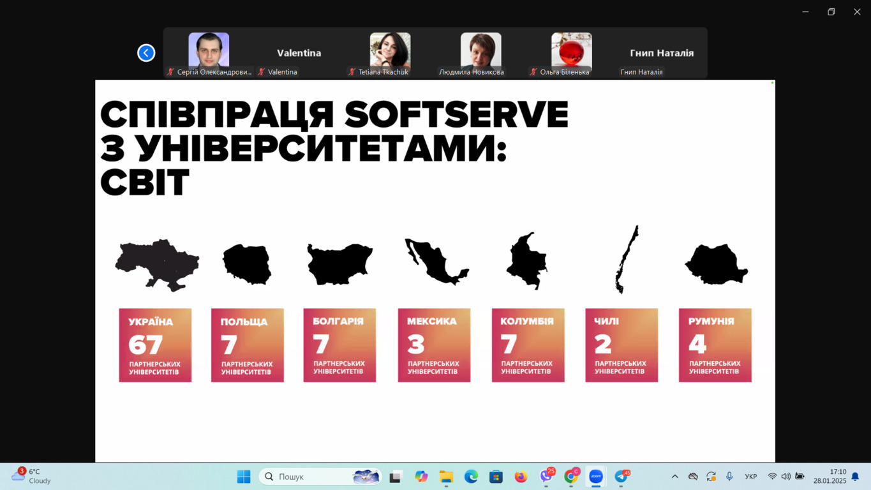Screen dimensions: 871x490
Task: Click the Україна 67 universities card
Action: (155, 345)
